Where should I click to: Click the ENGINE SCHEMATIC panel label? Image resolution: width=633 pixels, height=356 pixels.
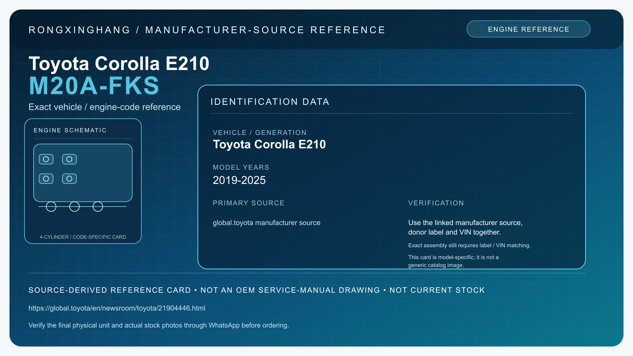70,130
